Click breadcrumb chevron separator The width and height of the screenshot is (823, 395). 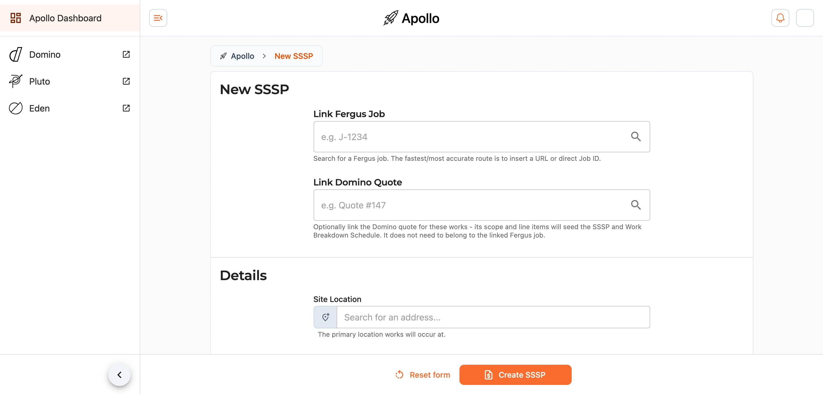(x=264, y=56)
